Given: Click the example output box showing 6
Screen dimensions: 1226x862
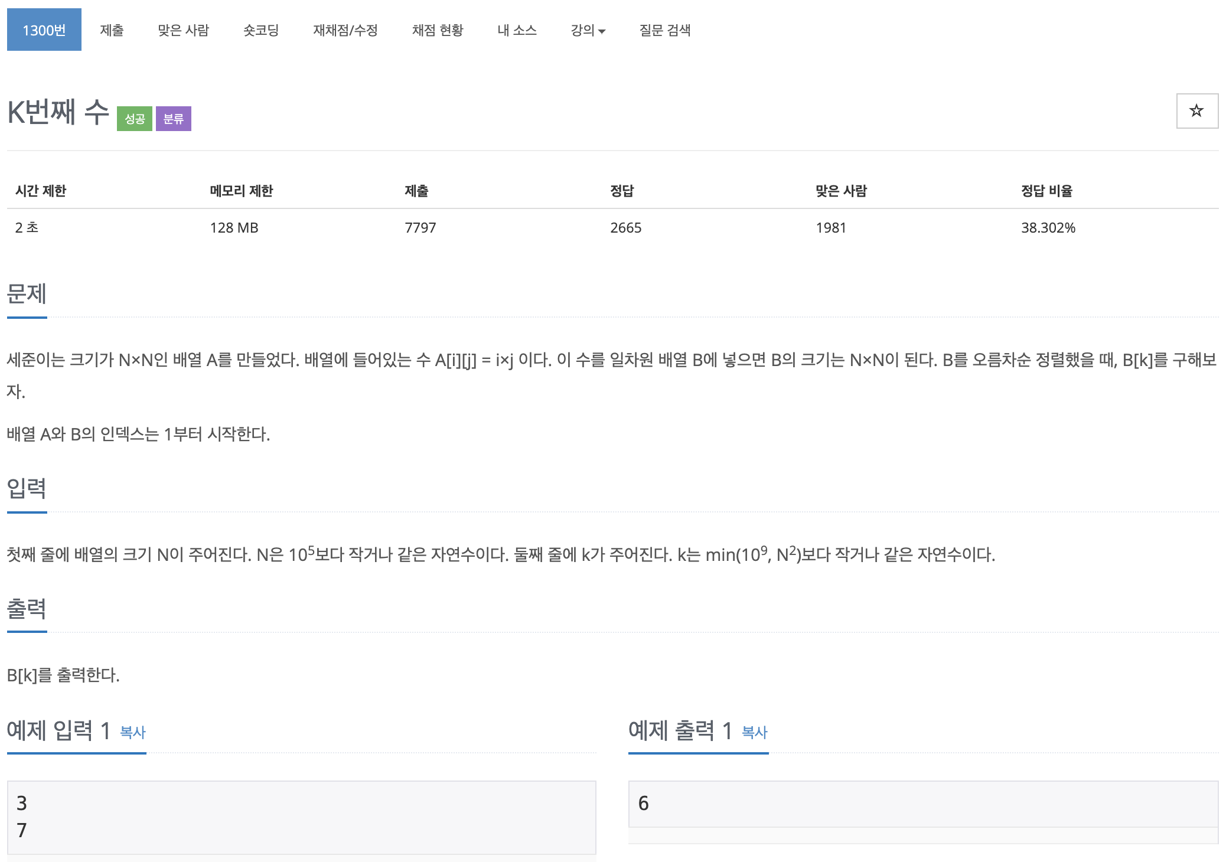Looking at the screenshot, I should [922, 804].
